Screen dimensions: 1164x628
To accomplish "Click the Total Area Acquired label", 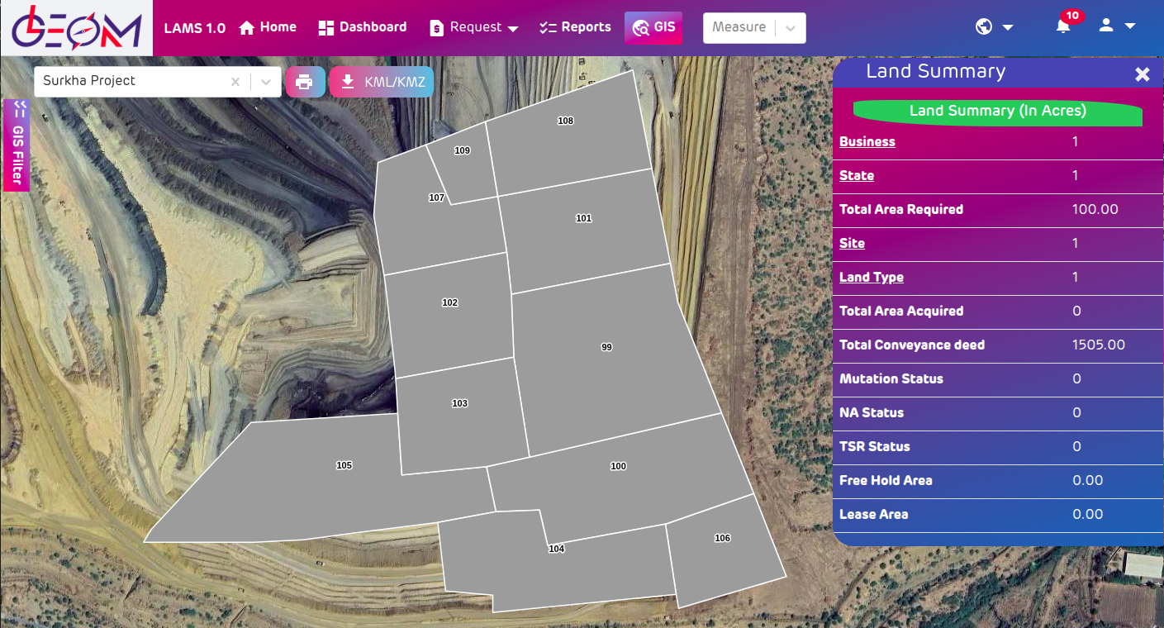I will (901, 312).
